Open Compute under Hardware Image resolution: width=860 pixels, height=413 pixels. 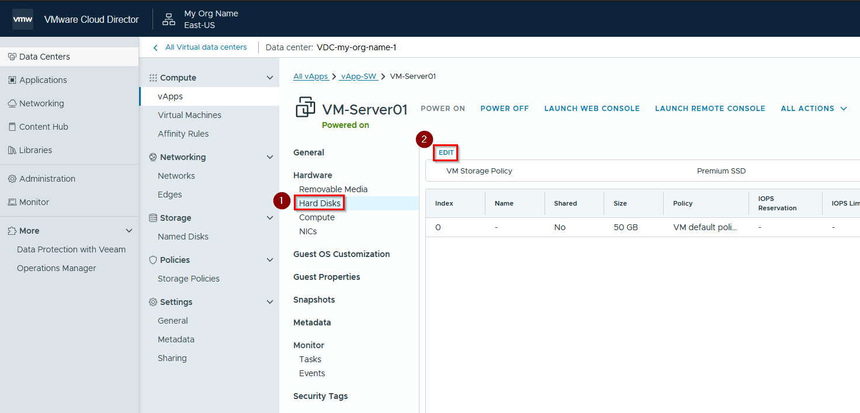click(317, 217)
